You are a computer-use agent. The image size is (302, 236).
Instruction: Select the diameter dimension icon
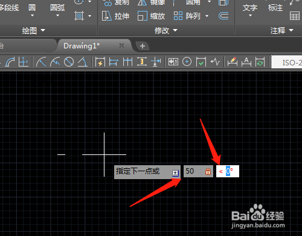(69, 62)
